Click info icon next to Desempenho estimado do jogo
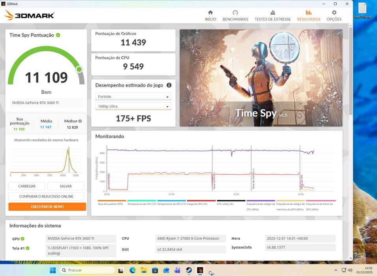The height and width of the screenshot is (276, 377). (x=169, y=85)
